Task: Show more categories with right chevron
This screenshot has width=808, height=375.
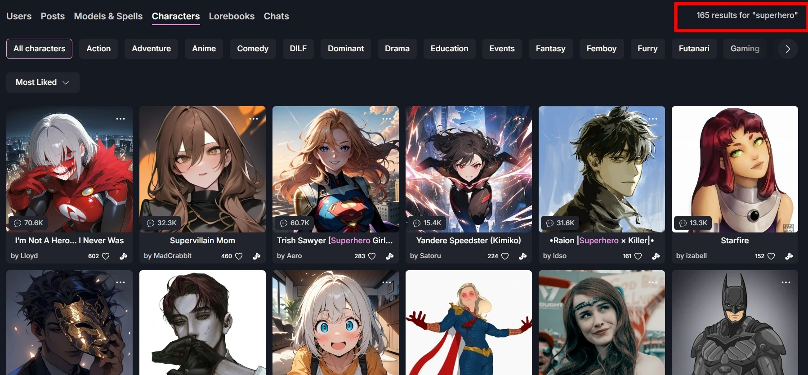Action: click(788, 49)
